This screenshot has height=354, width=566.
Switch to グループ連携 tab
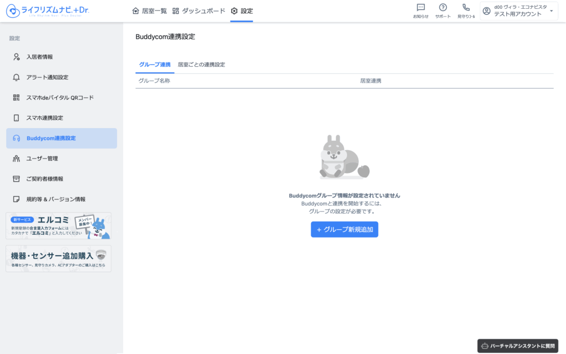pos(155,65)
